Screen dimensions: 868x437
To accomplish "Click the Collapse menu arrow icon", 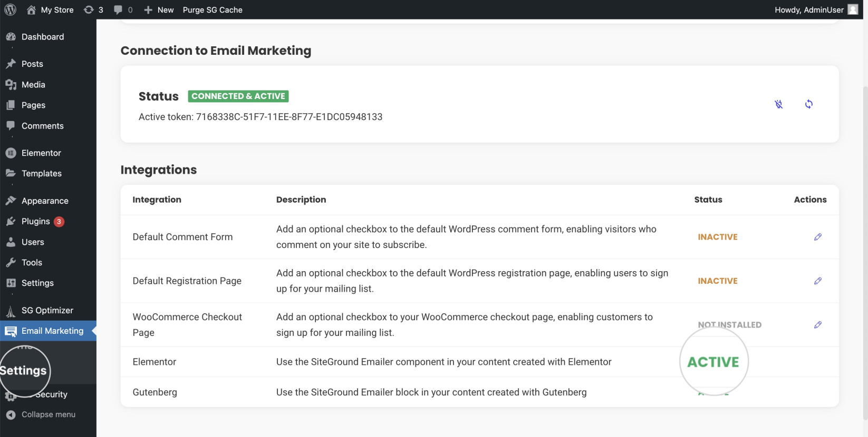I will [x=11, y=415].
